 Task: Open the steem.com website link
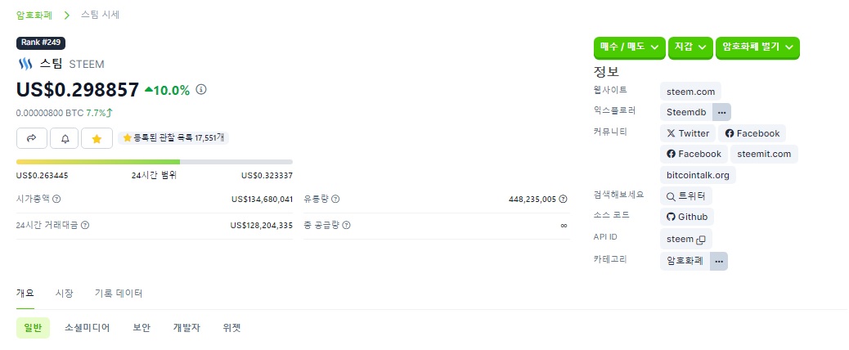click(x=690, y=92)
